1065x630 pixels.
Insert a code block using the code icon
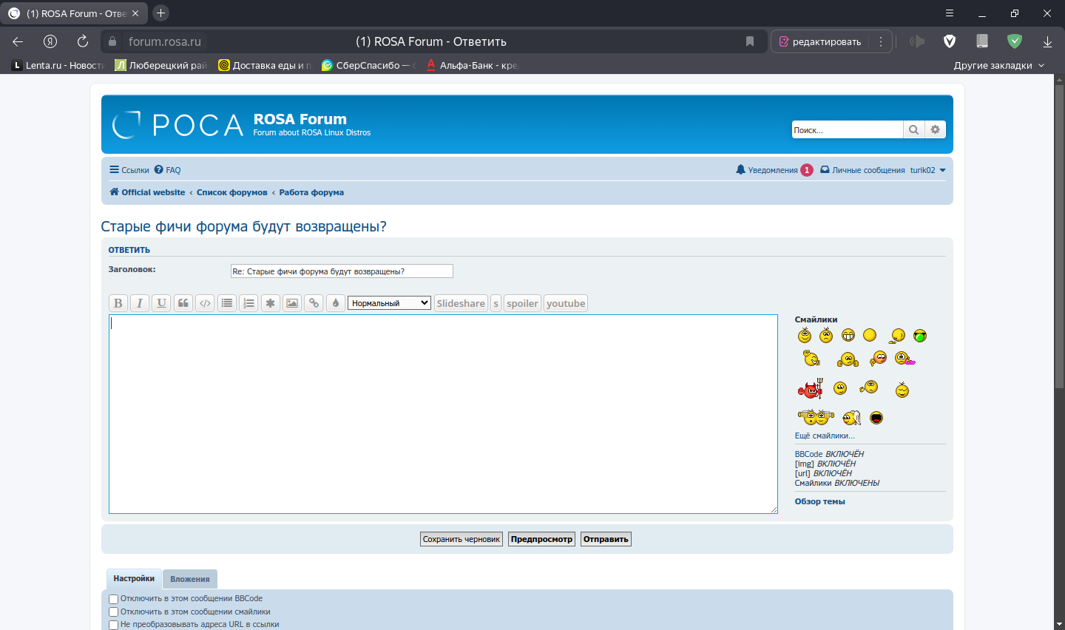[x=205, y=303]
